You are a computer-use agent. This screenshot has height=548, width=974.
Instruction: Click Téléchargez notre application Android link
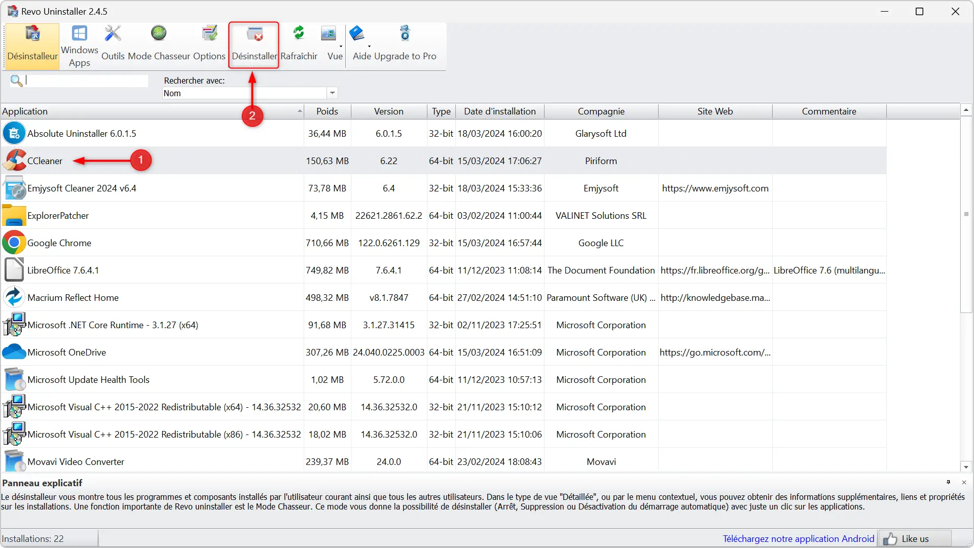pos(799,539)
